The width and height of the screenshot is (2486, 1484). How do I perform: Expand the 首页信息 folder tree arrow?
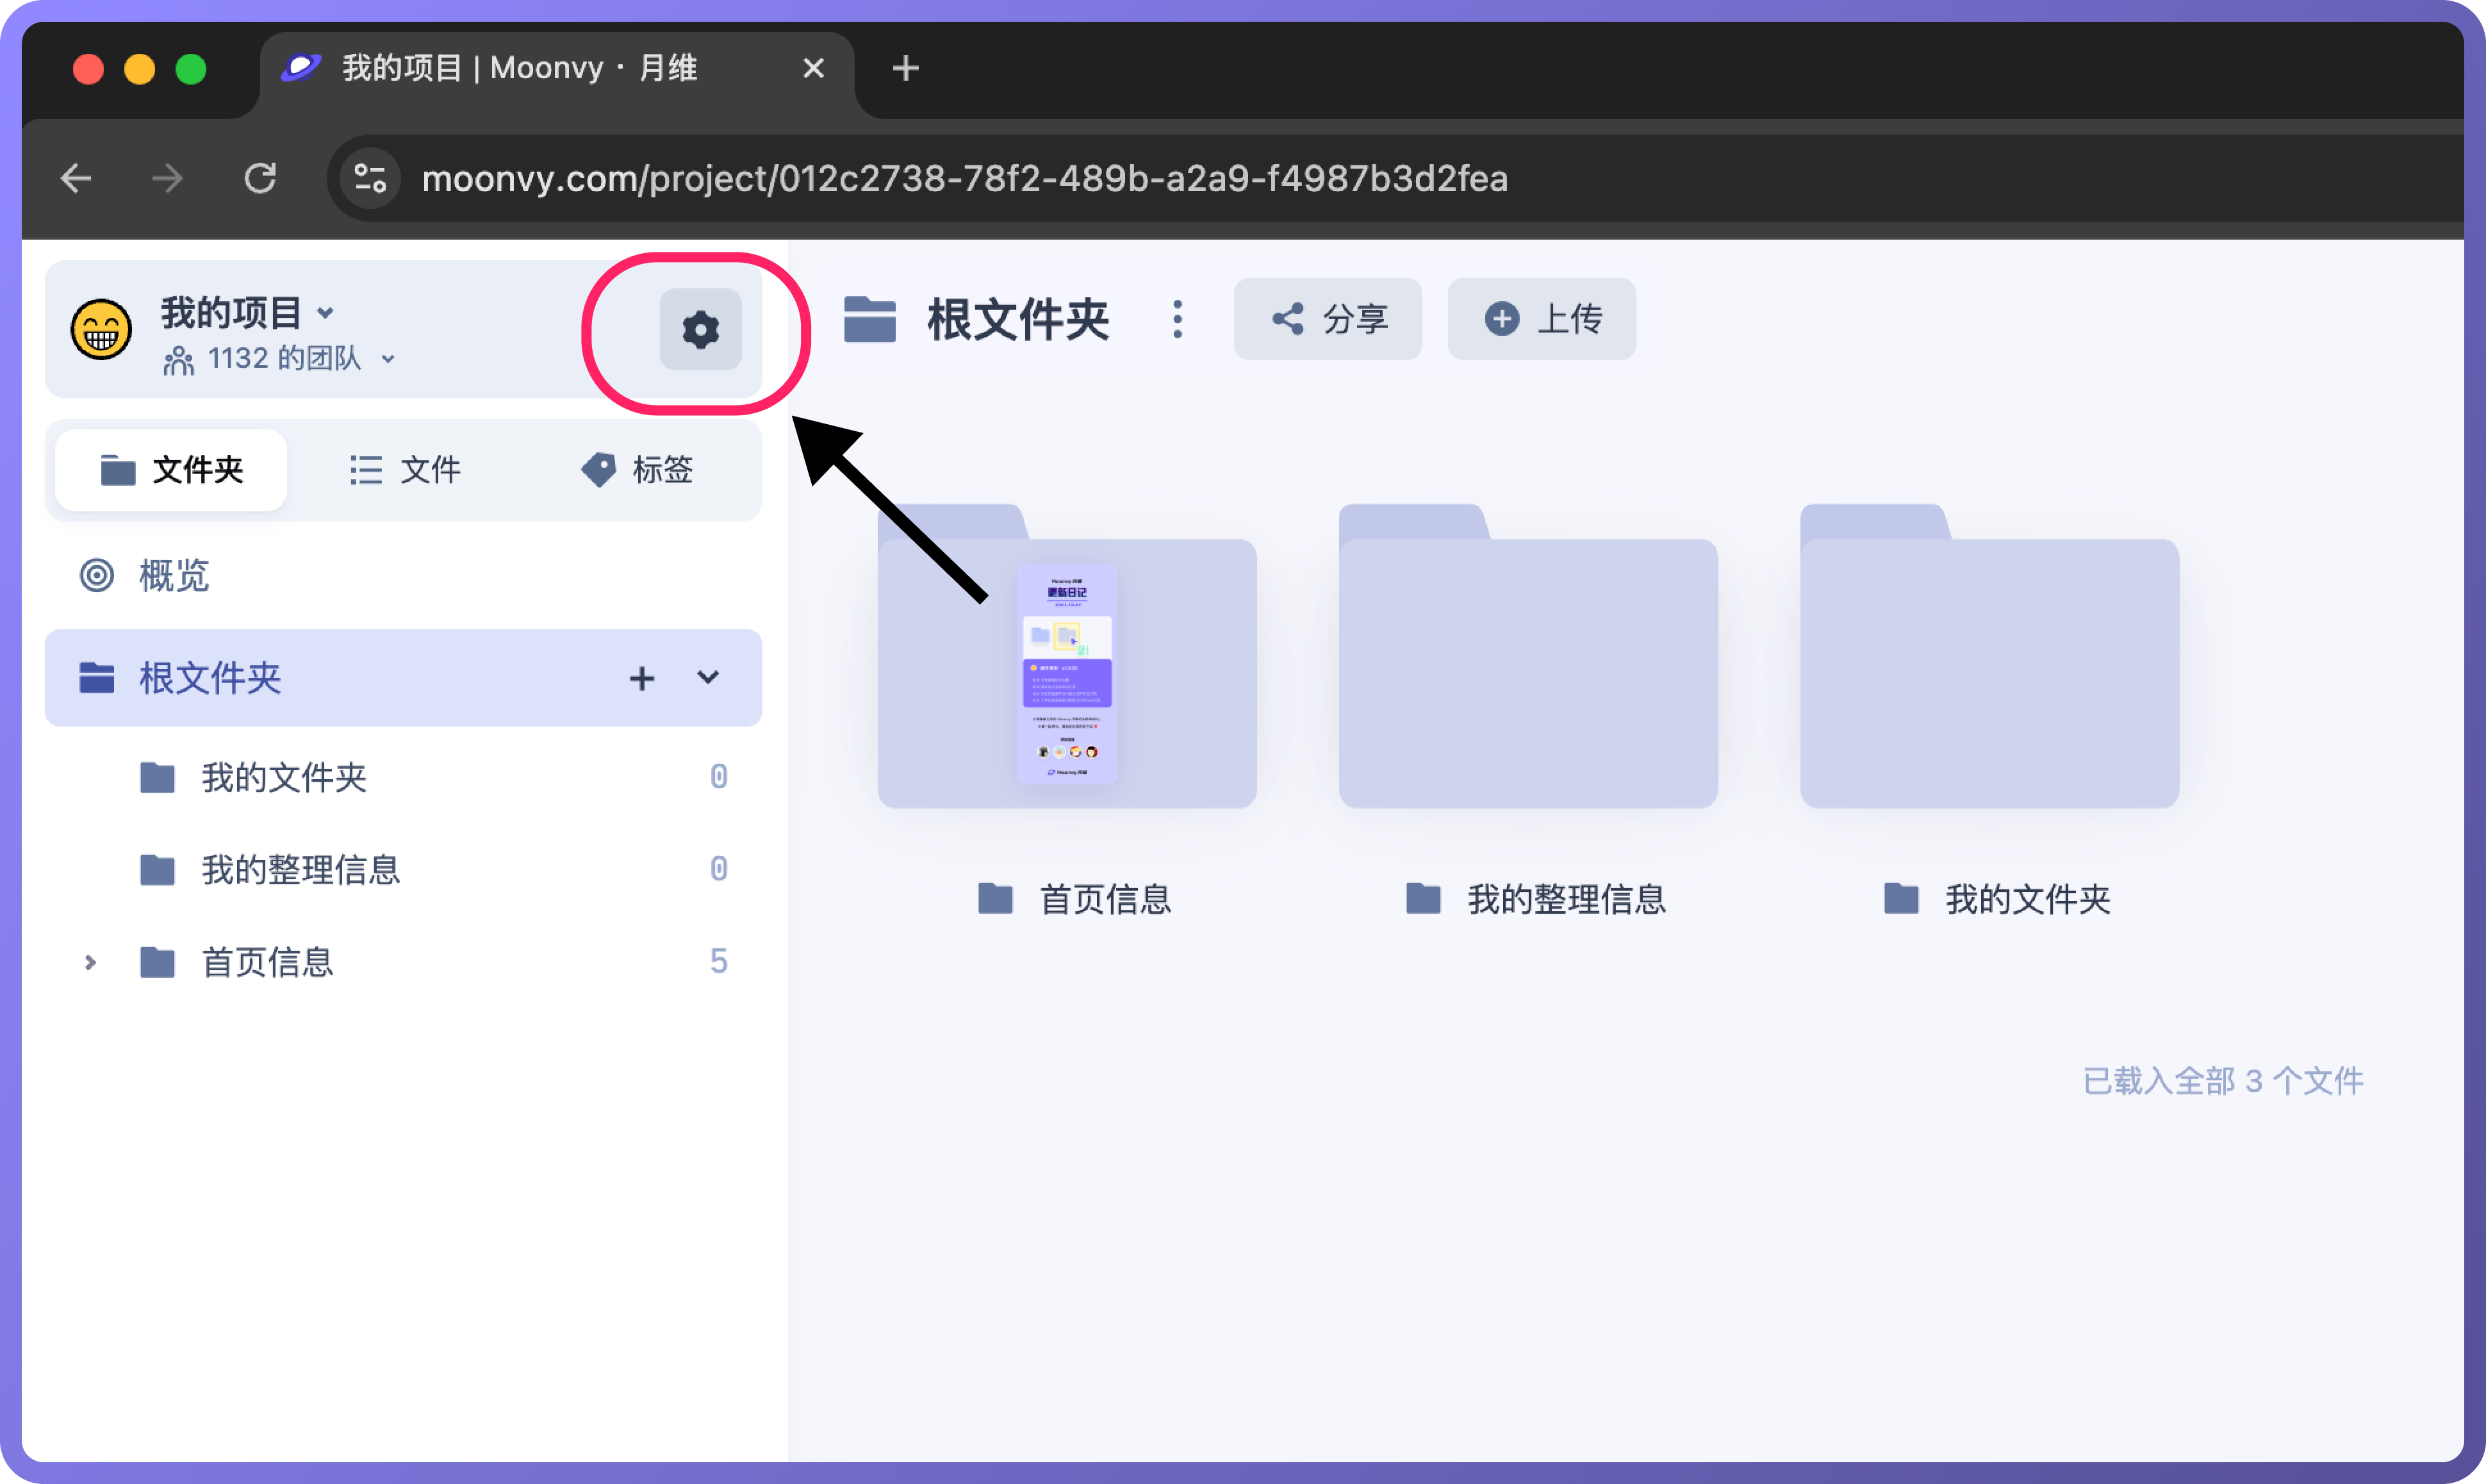[x=90, y=962]
